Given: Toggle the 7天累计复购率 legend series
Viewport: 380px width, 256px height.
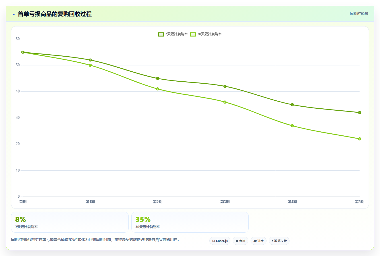Looking at the screenshot, I should (x=173, y=34).
